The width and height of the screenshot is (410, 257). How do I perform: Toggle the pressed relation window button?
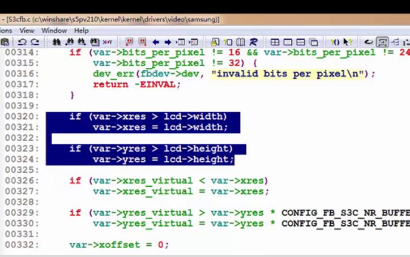coord(382,42)
